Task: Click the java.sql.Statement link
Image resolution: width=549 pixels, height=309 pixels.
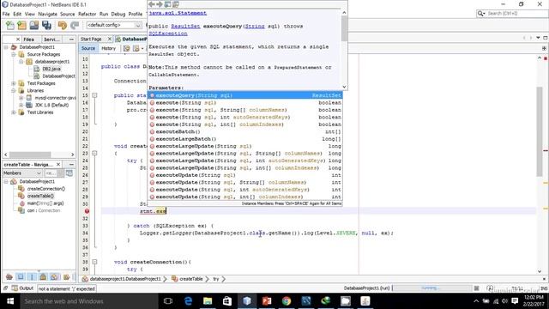Action: (178, 13)
